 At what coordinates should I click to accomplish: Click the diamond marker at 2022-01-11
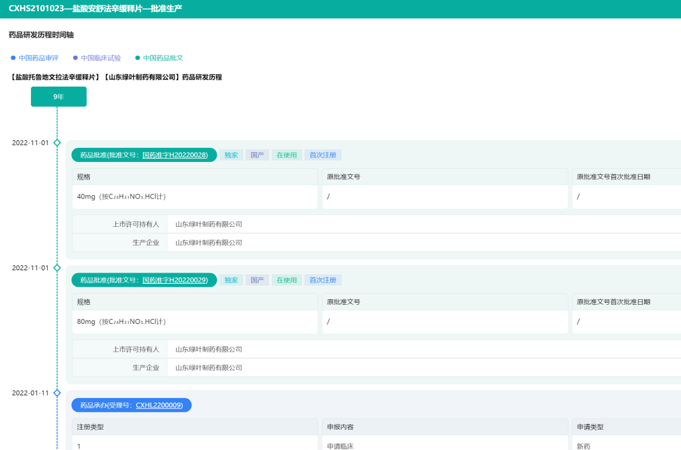[x=57, y=393]
